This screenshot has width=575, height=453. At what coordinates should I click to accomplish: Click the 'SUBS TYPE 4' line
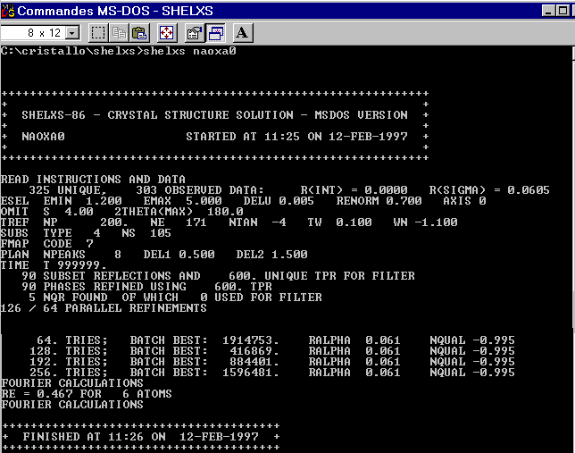pos(50,232)
